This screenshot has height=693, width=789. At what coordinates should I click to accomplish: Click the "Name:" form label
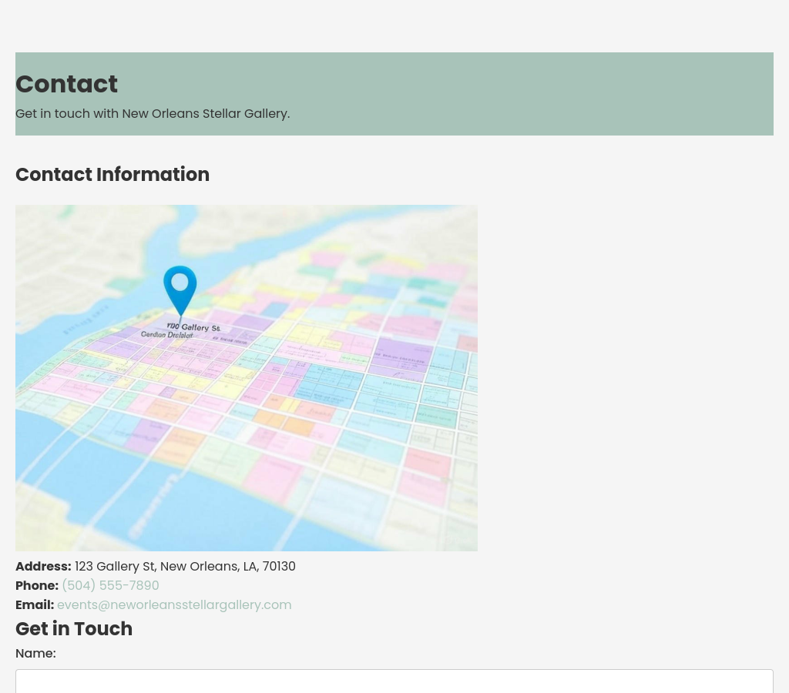(35, 654)
